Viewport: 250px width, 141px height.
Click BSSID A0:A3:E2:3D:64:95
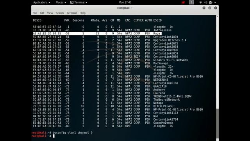(x=47, y=34)
